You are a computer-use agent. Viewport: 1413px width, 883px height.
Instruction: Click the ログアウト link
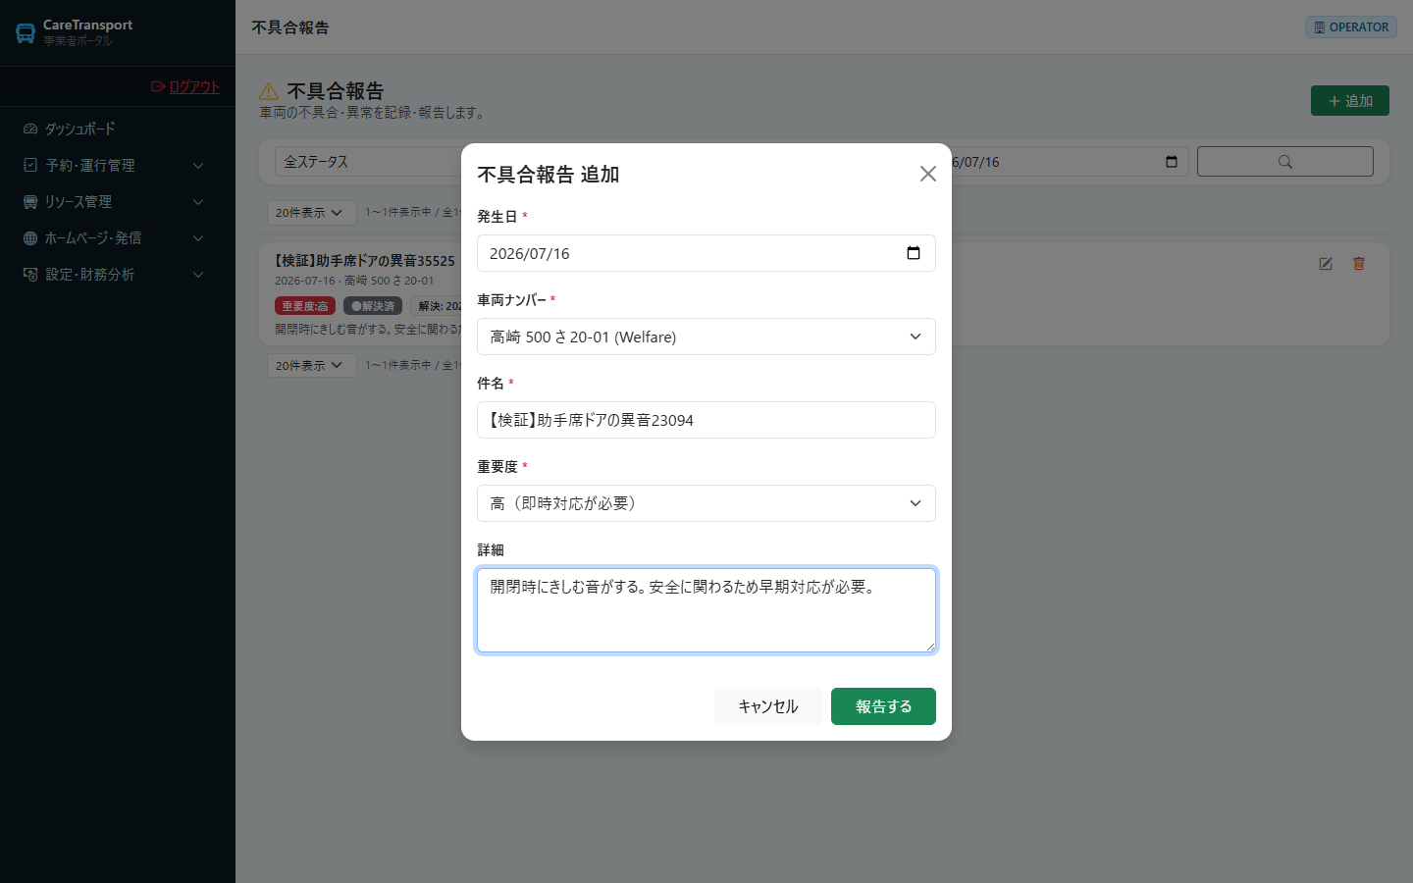coord(186,86)
